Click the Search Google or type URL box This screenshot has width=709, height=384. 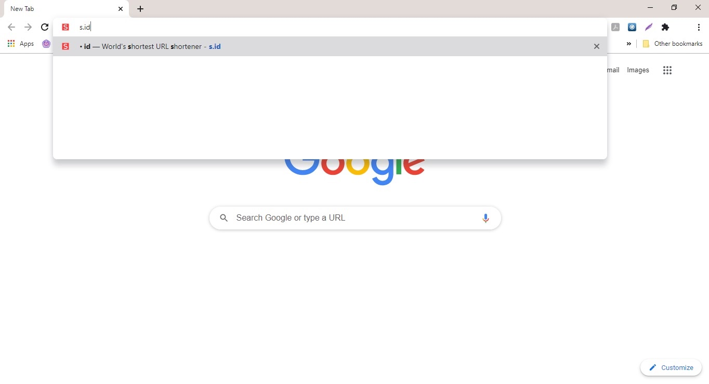pyautogui.click(x=355, y=218)
